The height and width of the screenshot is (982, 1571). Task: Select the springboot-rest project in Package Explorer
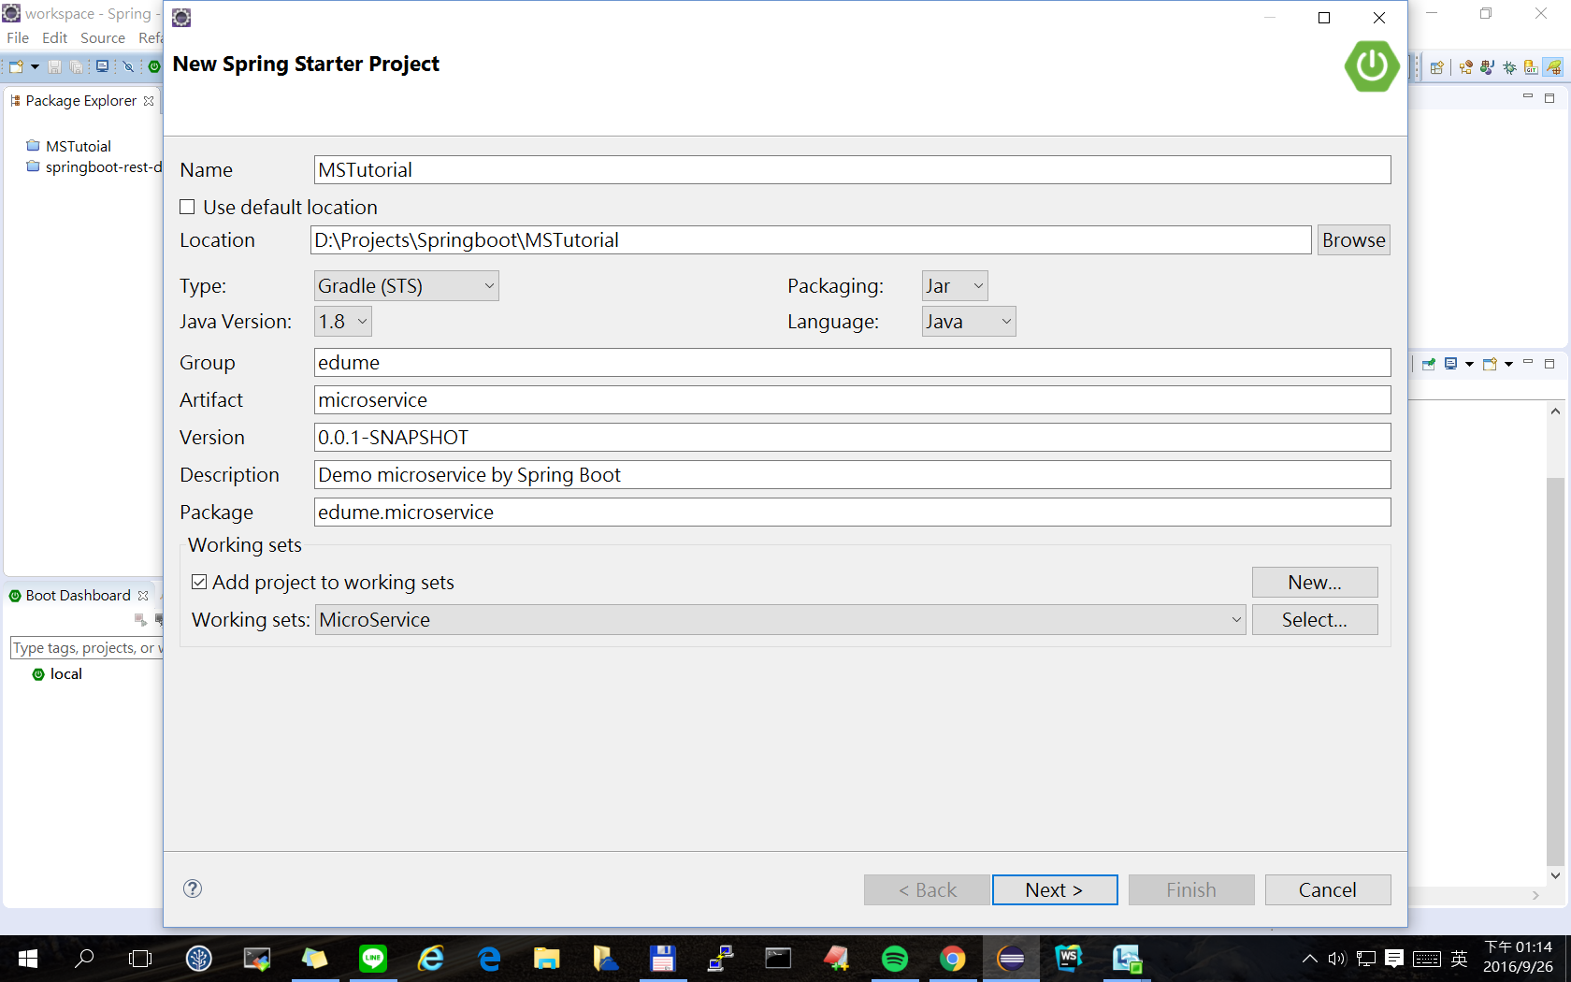(x=94, y=167)
